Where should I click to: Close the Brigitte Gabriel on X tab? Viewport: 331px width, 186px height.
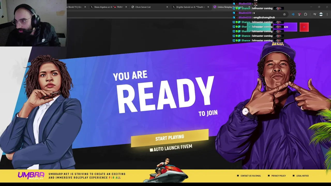[208, 7]
